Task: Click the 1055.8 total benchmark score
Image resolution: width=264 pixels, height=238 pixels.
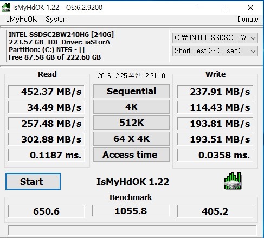Action: pyautogui.click(x=131, y=211)
